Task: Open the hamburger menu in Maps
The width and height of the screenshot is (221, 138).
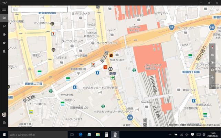Action: [x=4, y=10]
